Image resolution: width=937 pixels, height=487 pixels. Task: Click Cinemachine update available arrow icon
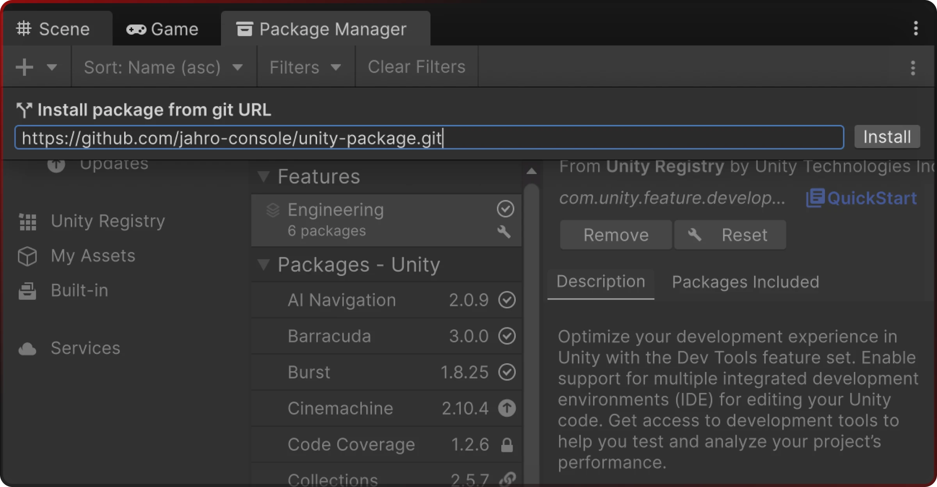pyautogui.click(x=507, y=408)
